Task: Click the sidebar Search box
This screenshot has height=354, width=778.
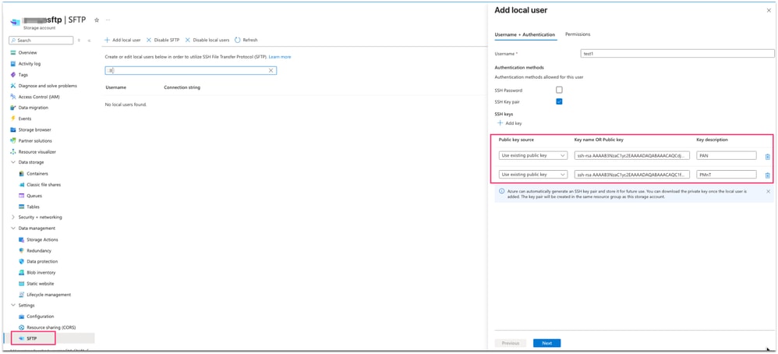Action: (x=41, y=41)
